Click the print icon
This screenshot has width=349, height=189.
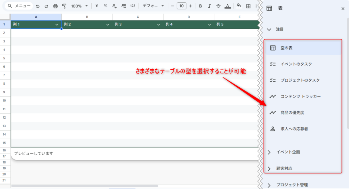coord(55,6)
